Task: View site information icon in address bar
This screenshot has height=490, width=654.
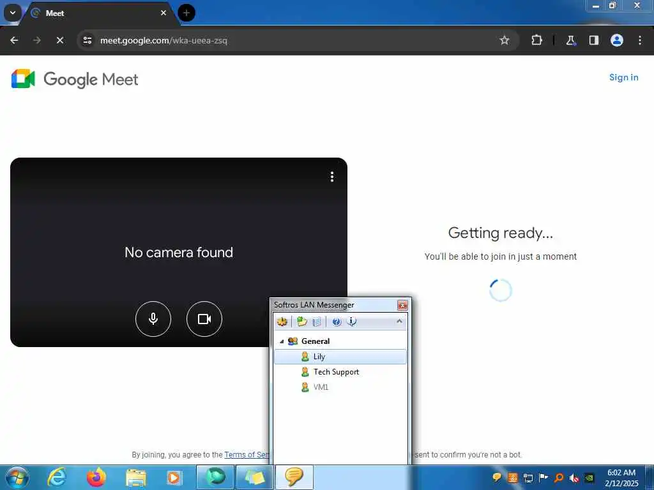Action: [87, 40]
